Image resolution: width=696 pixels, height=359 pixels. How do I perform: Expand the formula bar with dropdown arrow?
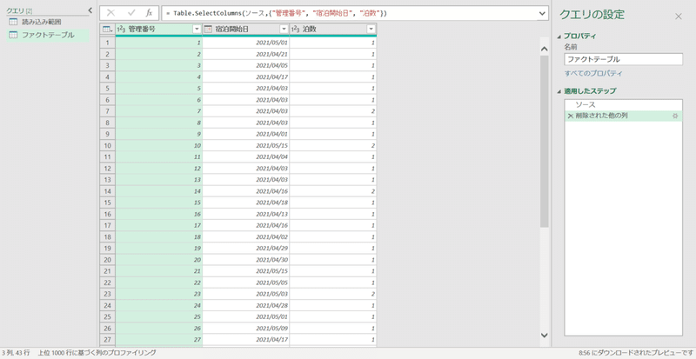[543, 14]
